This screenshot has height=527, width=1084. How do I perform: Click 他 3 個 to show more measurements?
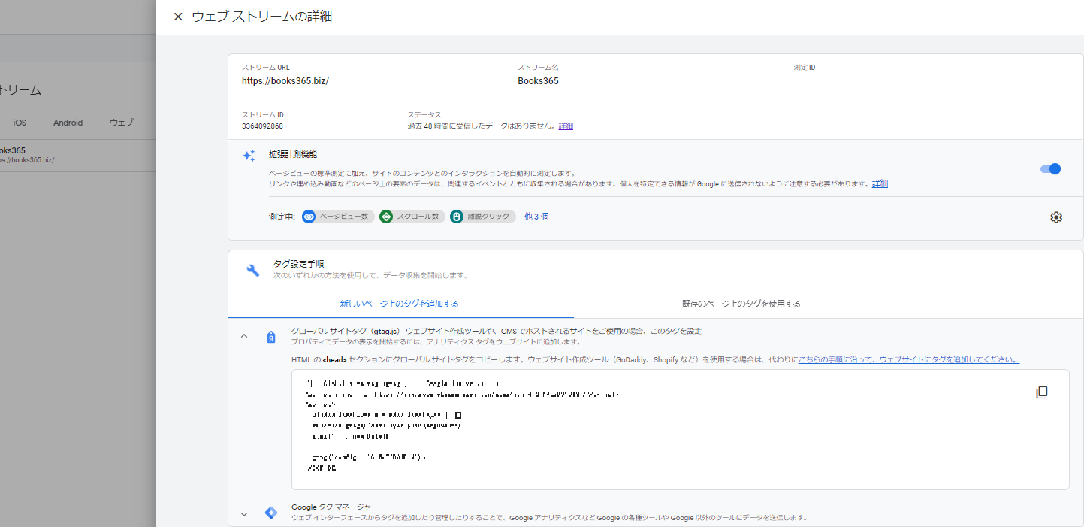[x=536, y=217]
